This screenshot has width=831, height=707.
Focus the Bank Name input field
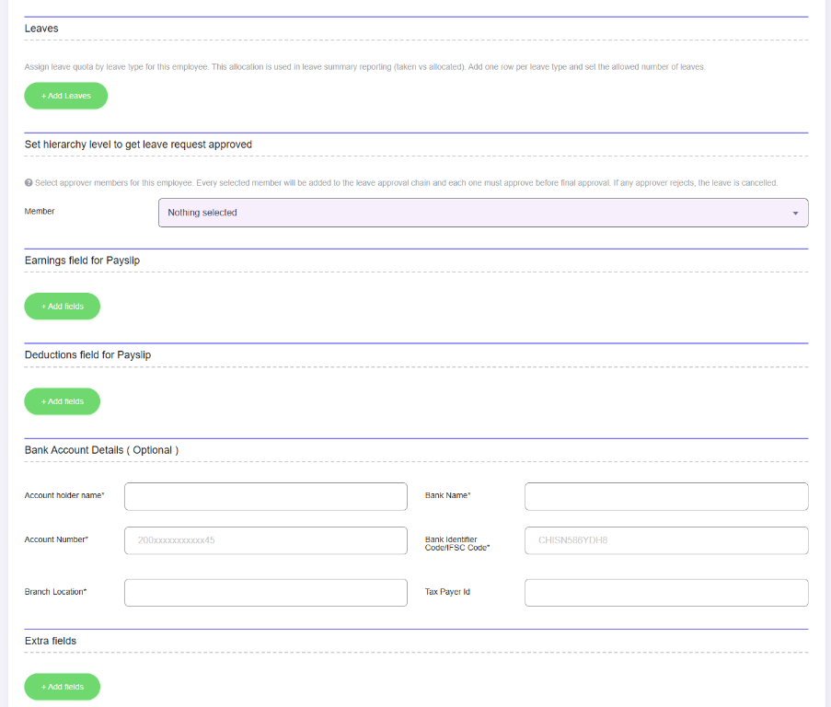[x=666, y=496]
